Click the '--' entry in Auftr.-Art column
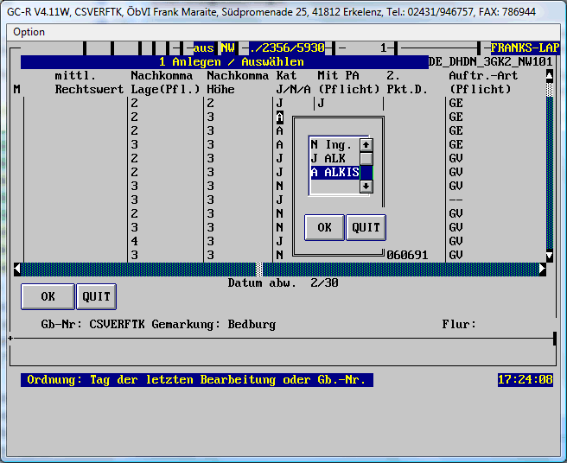The height and width of the screenshot is (463, 567). (456, 200)
